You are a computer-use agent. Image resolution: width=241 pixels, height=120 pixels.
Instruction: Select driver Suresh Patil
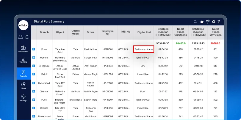coord(90,58)
